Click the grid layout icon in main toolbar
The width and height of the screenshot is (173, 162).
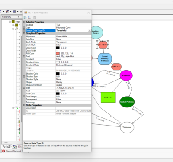[x=14, y=11]
